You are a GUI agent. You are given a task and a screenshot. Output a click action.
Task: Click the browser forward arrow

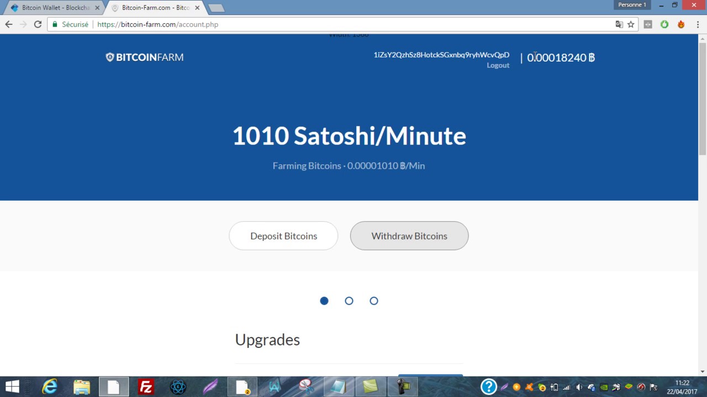pos(23,24)
